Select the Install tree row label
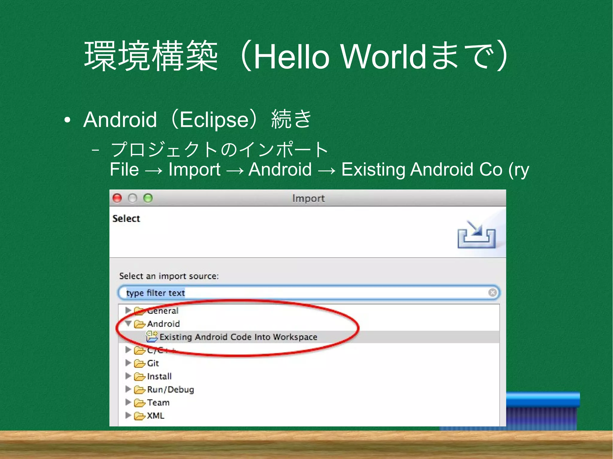613x459 pixels. click(159, 376)
